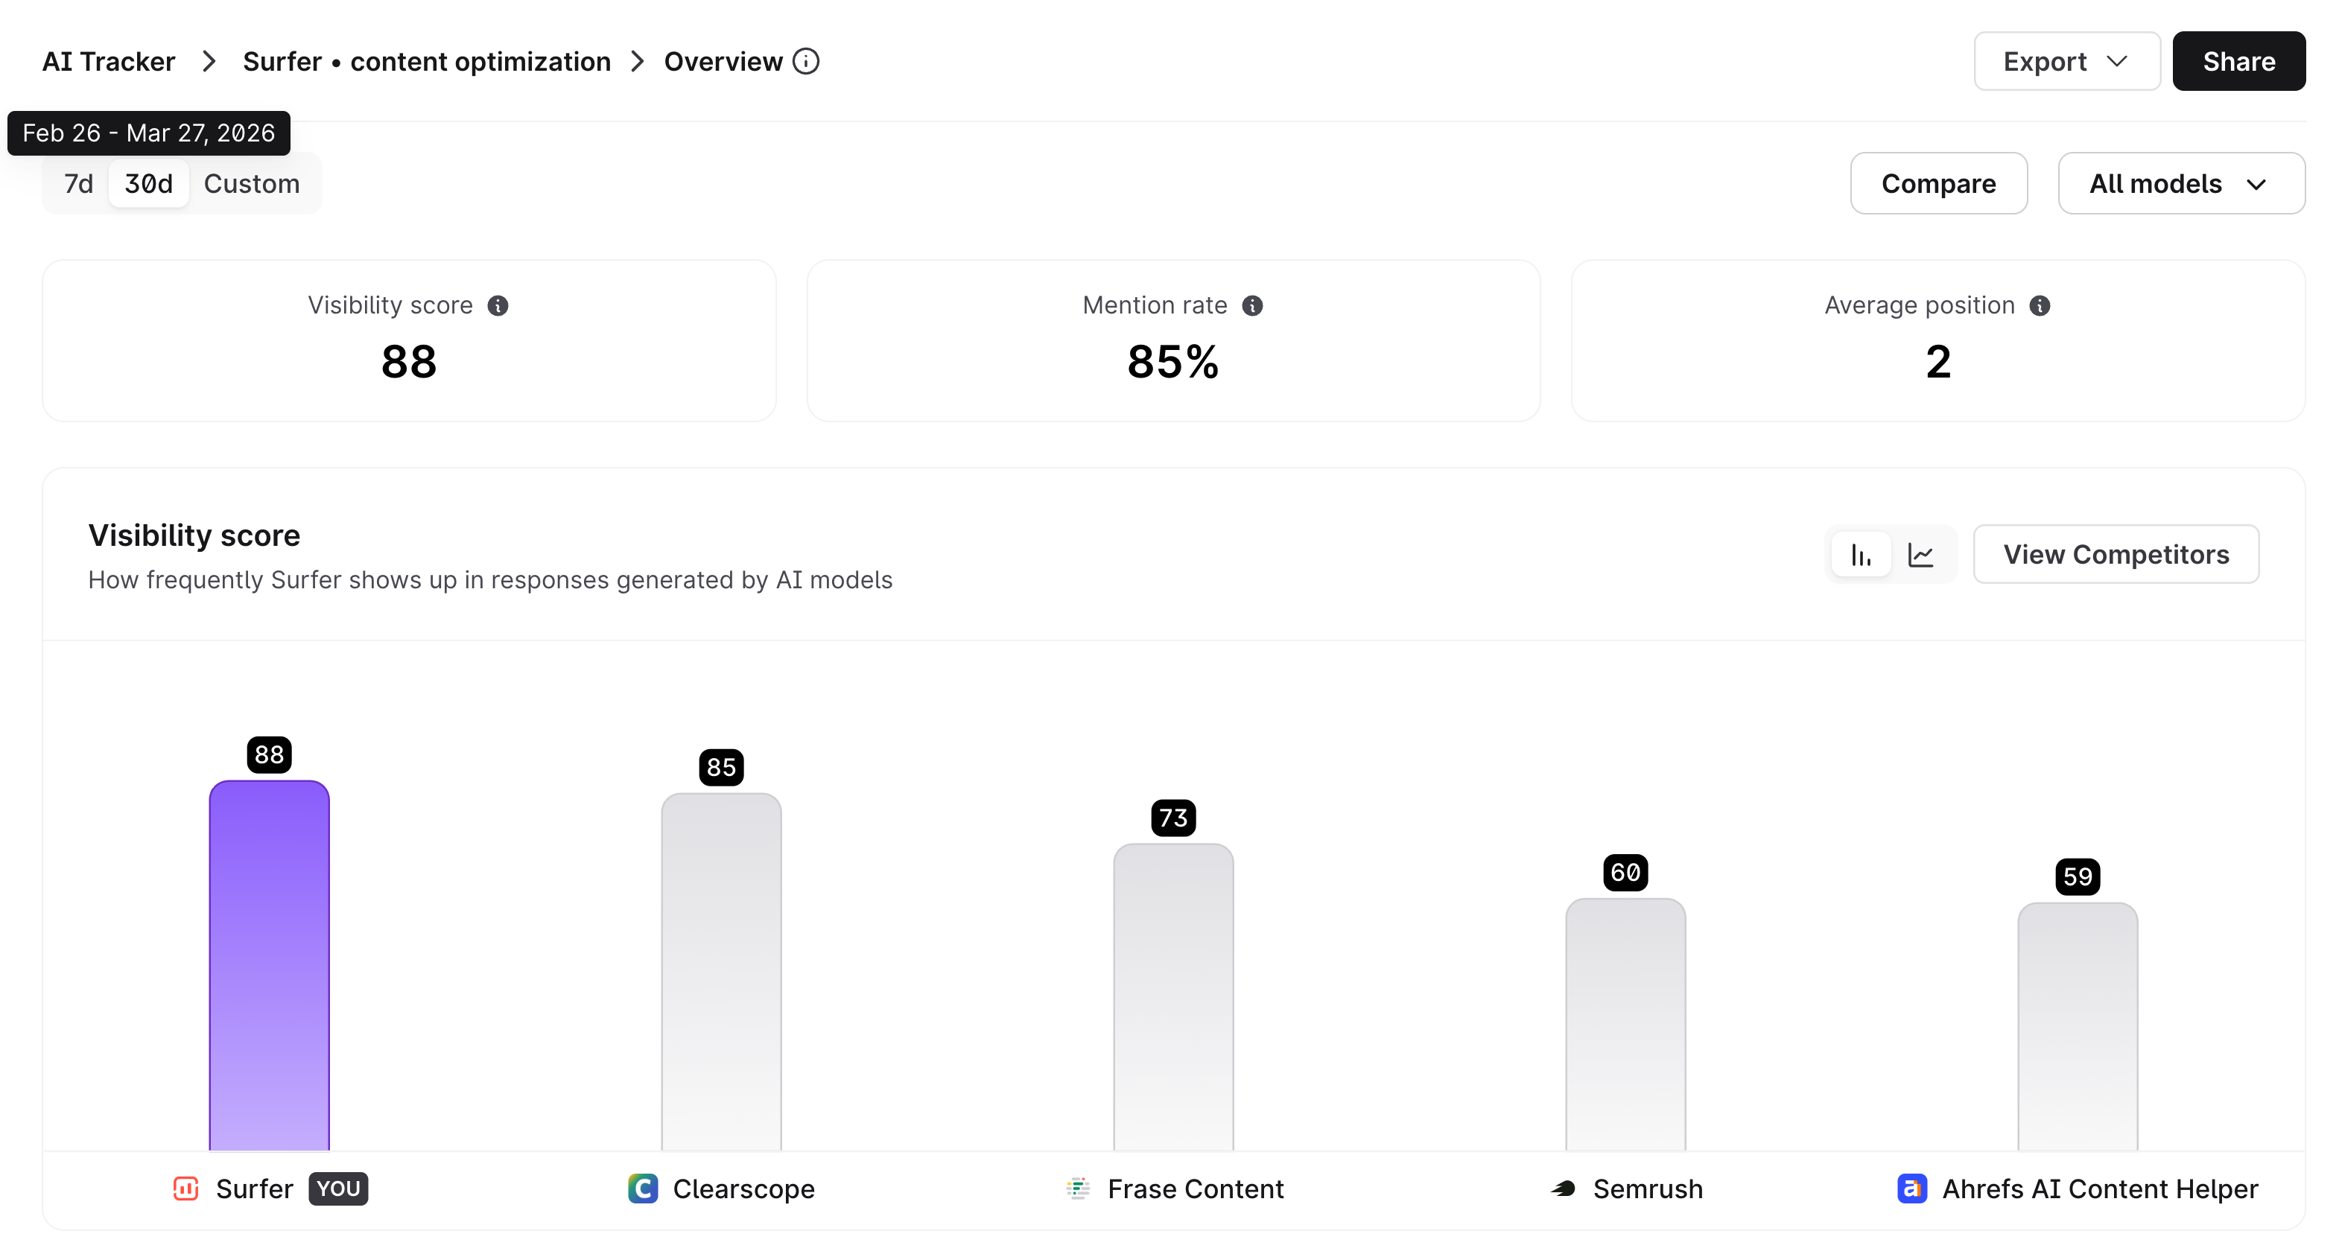The width and height of the screenshot is (2339, 1260).
Task: Click Average position info icon
Action: [x=2040, y=305]
